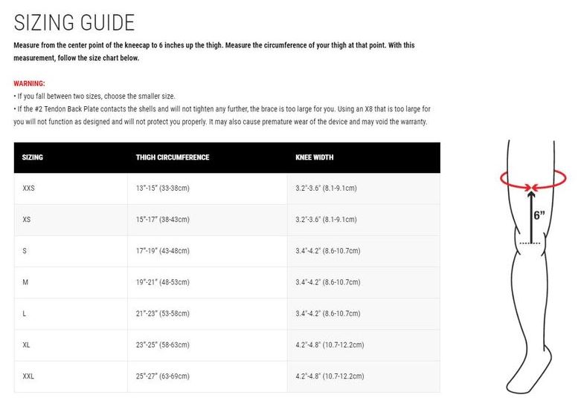Screen dimensions: 581x412
Task: Click the 13"-15" (33-38cm) thigh cell
Action: tap(163, 189)
